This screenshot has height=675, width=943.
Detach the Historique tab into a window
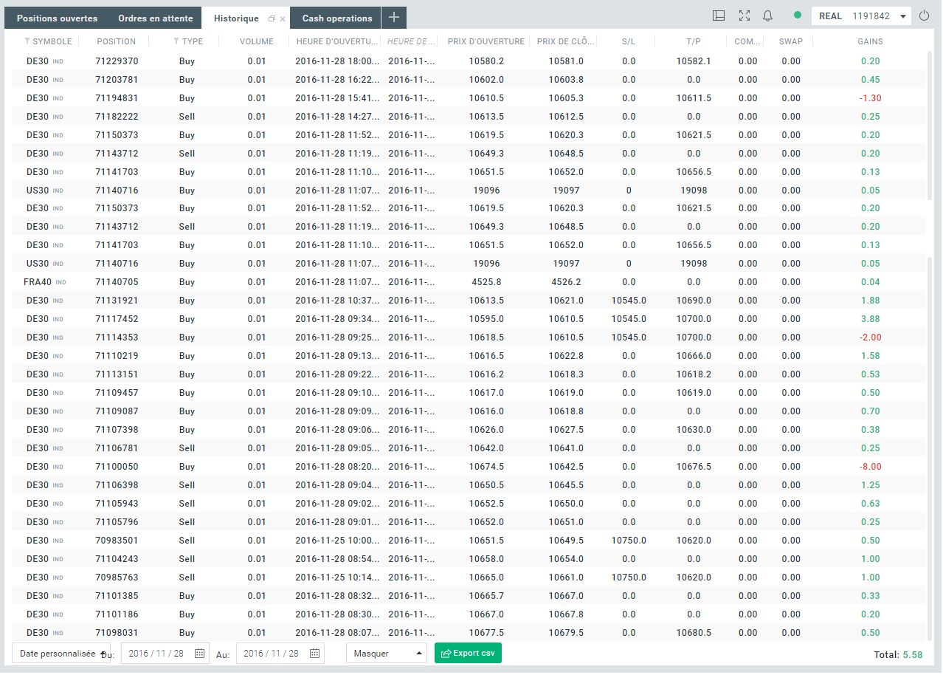click(272, 18)
